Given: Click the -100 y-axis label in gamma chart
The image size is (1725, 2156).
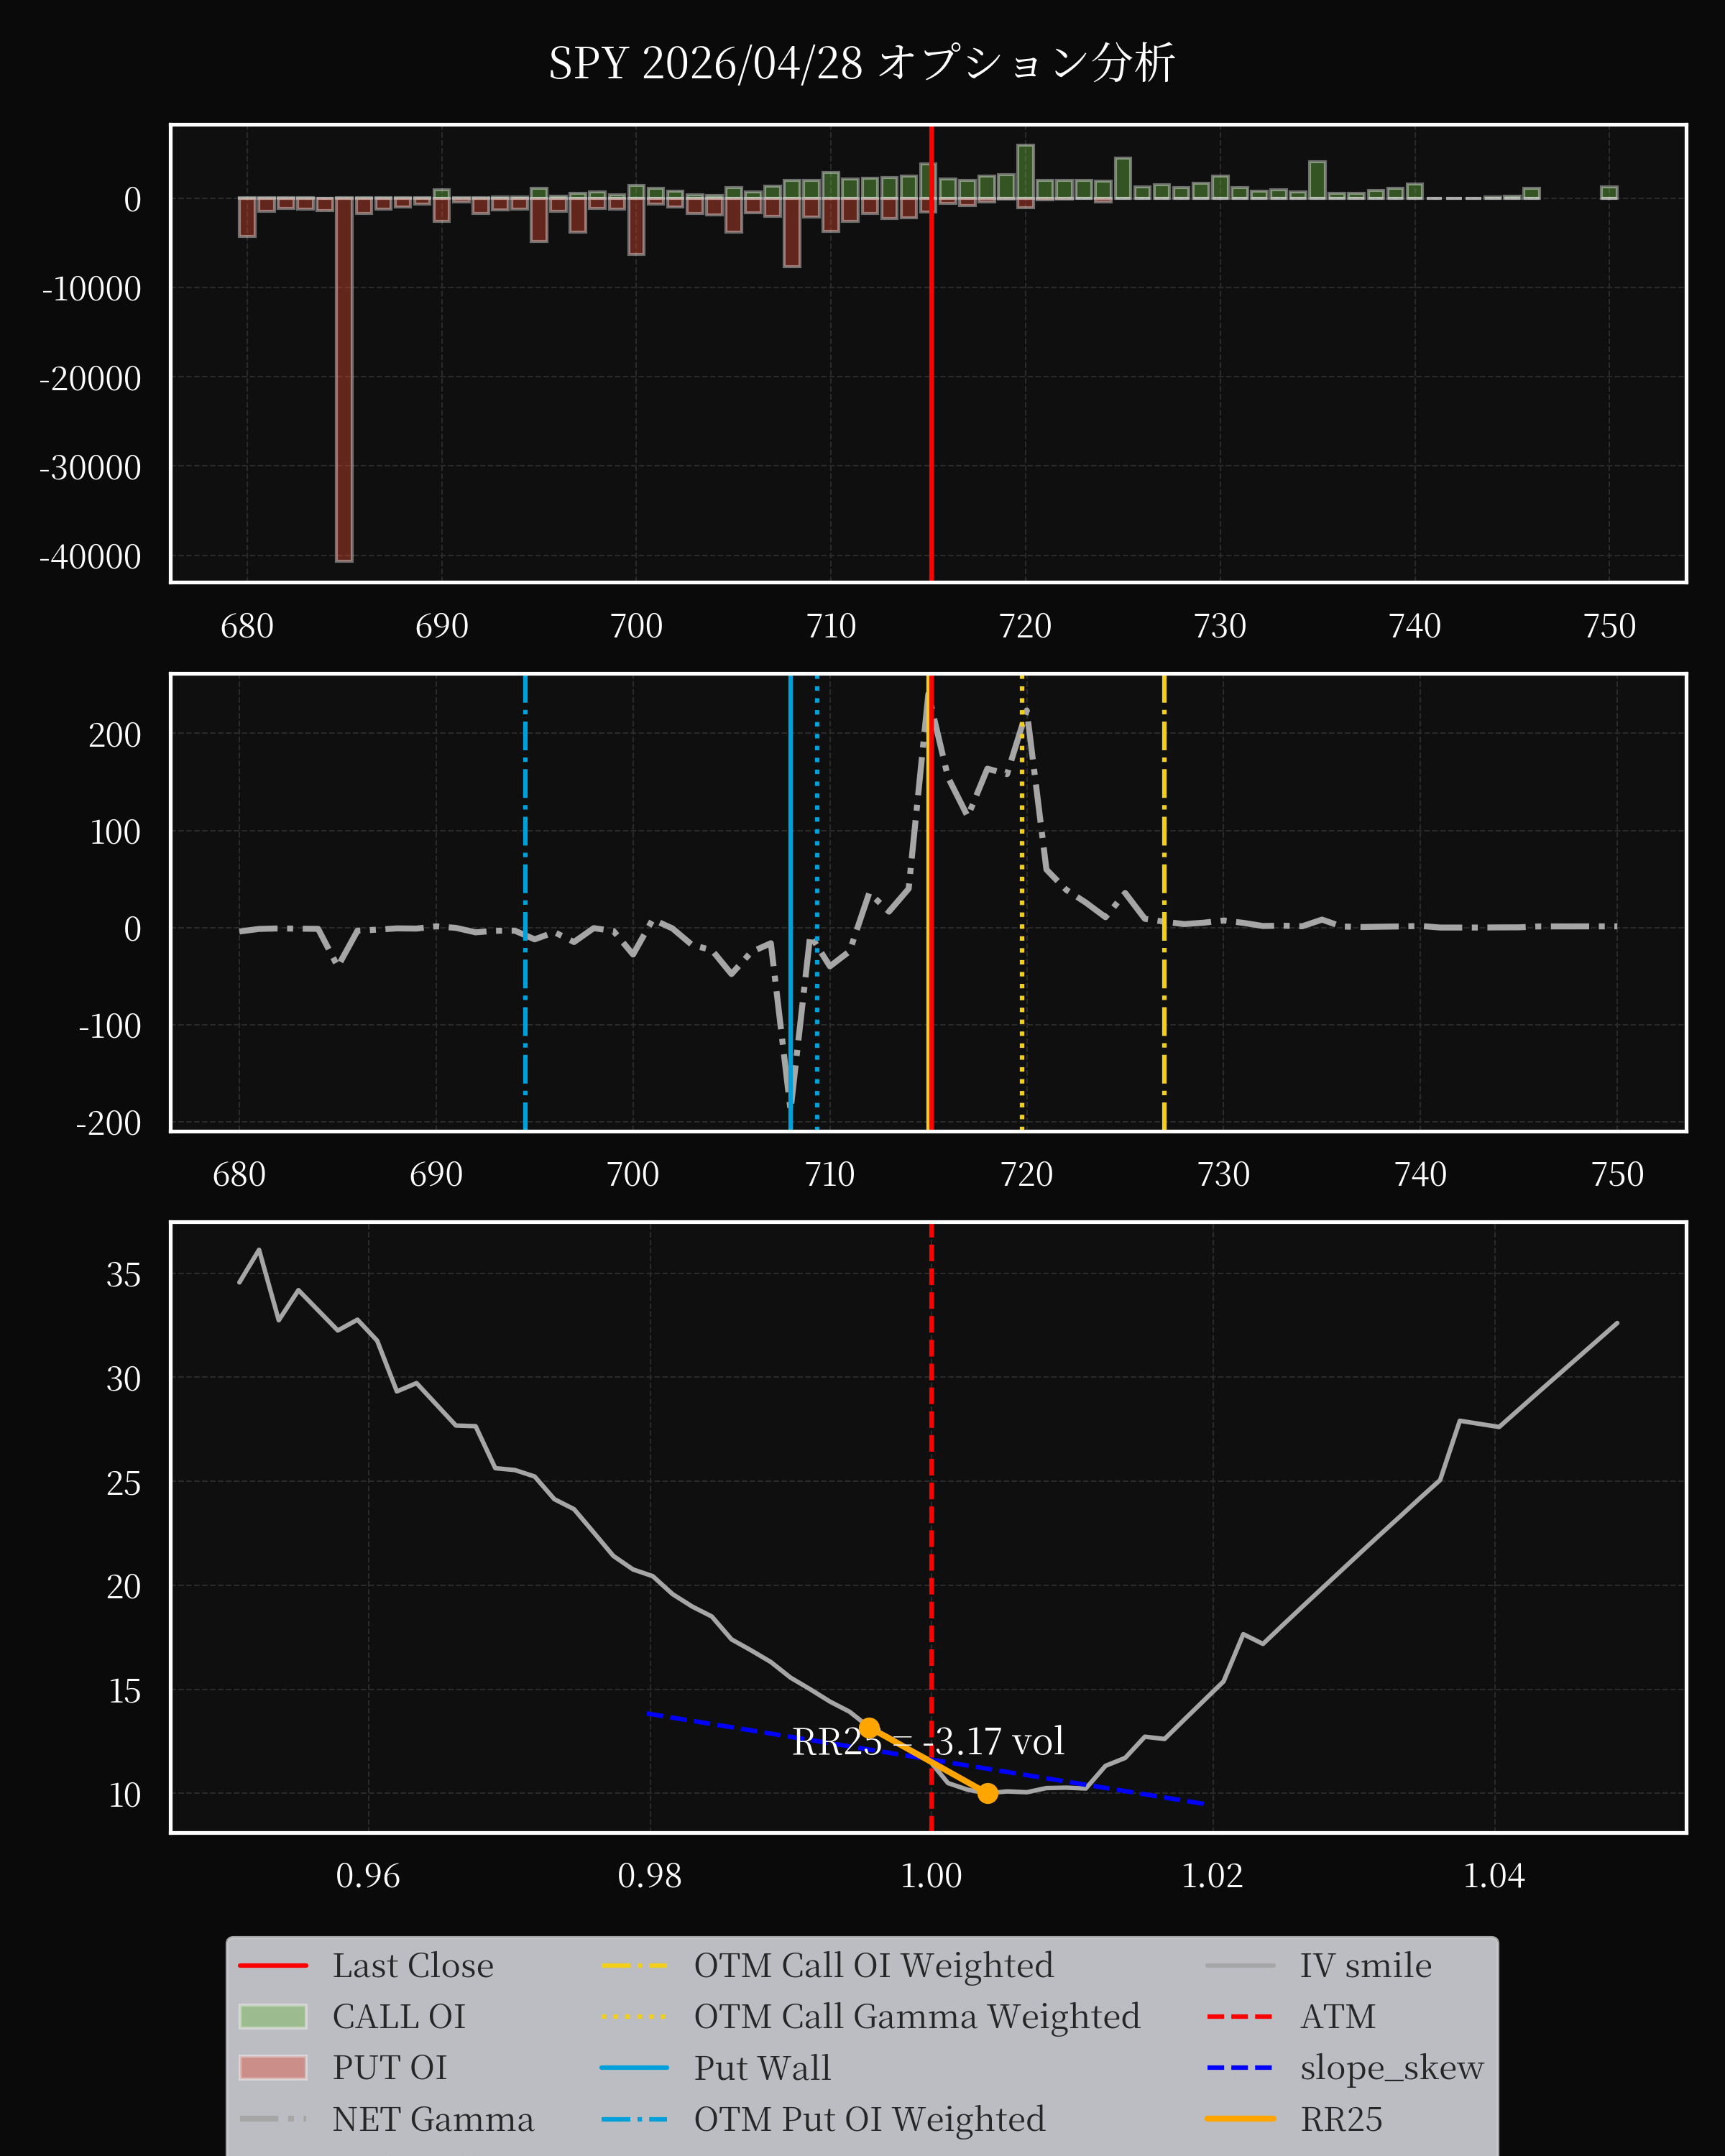Looking at the screenshot, I should click(110, 1026).
